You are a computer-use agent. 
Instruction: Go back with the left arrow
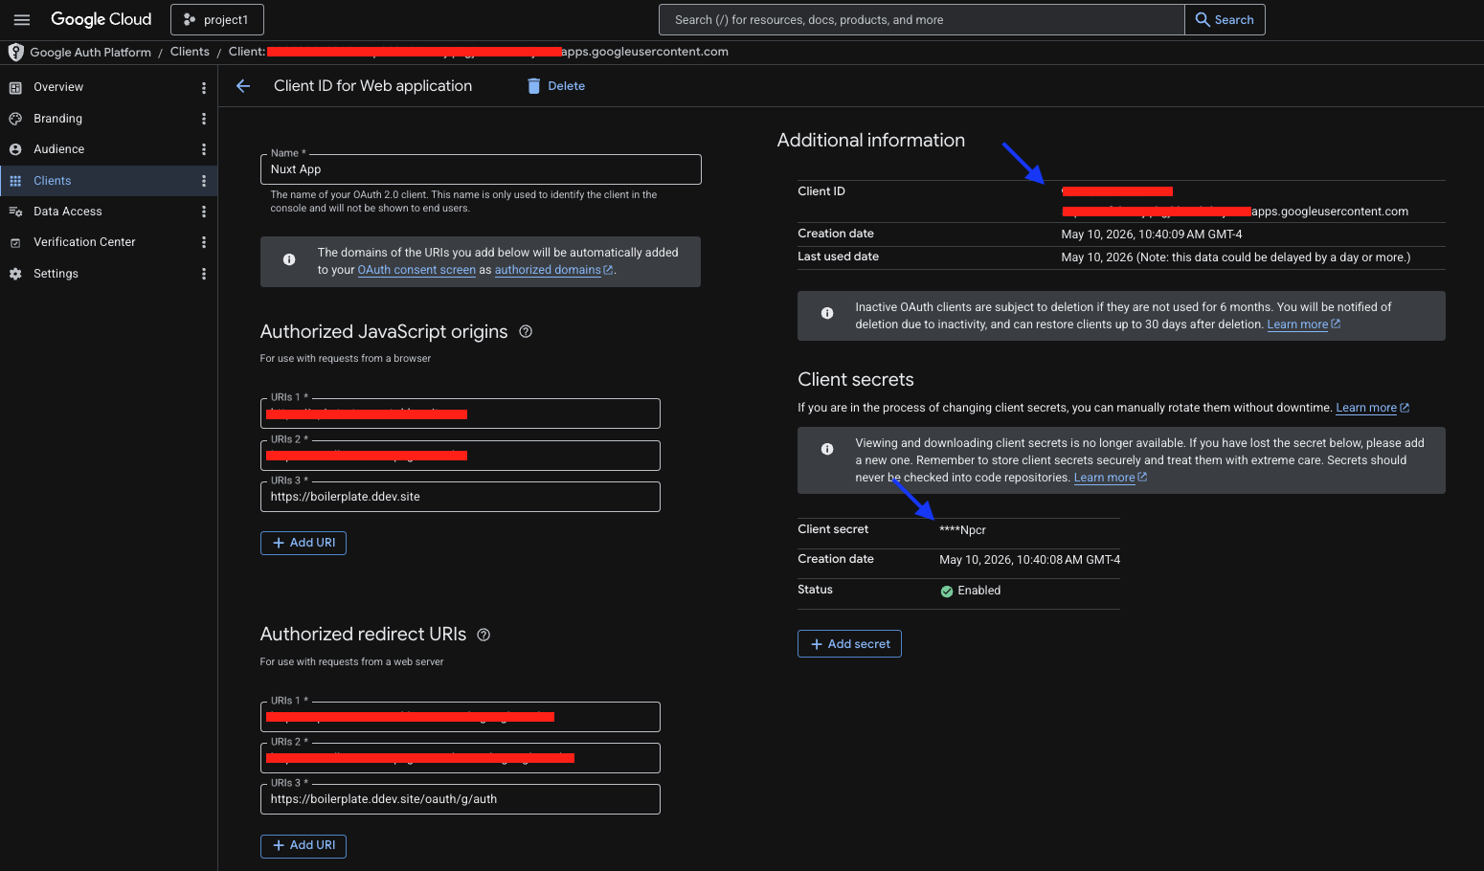point(243,86)
